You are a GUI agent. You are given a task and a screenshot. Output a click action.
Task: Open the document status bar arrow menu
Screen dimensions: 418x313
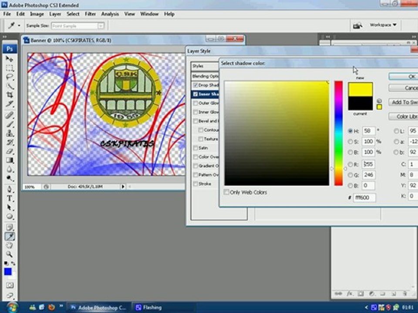tap(123, 186)
